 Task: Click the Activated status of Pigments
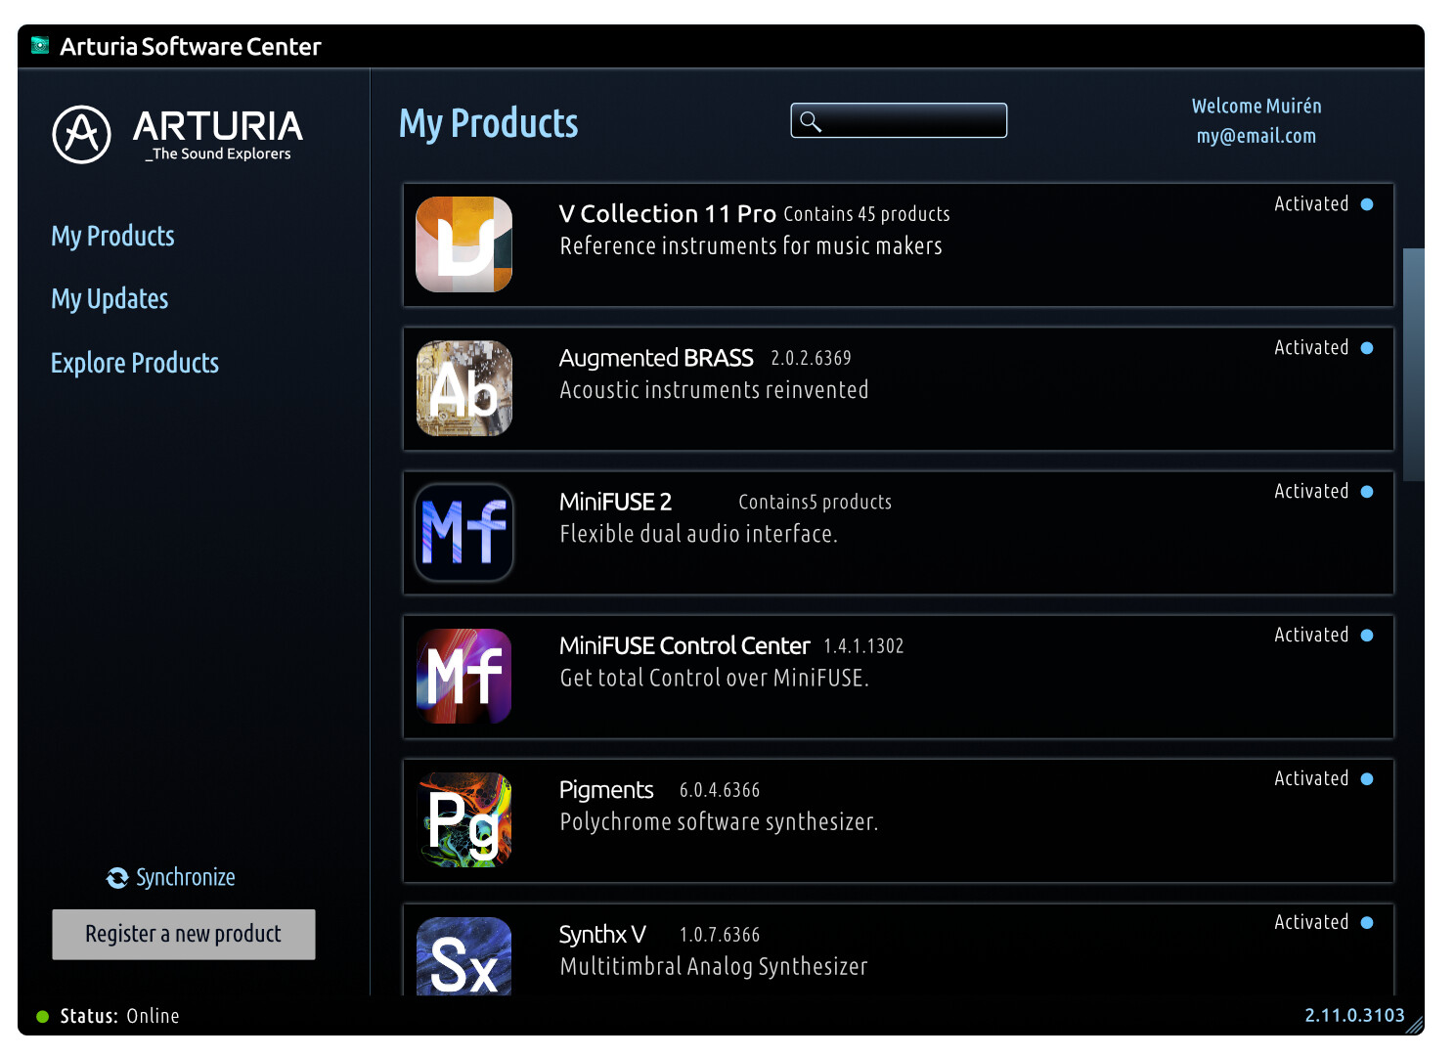1311,779
